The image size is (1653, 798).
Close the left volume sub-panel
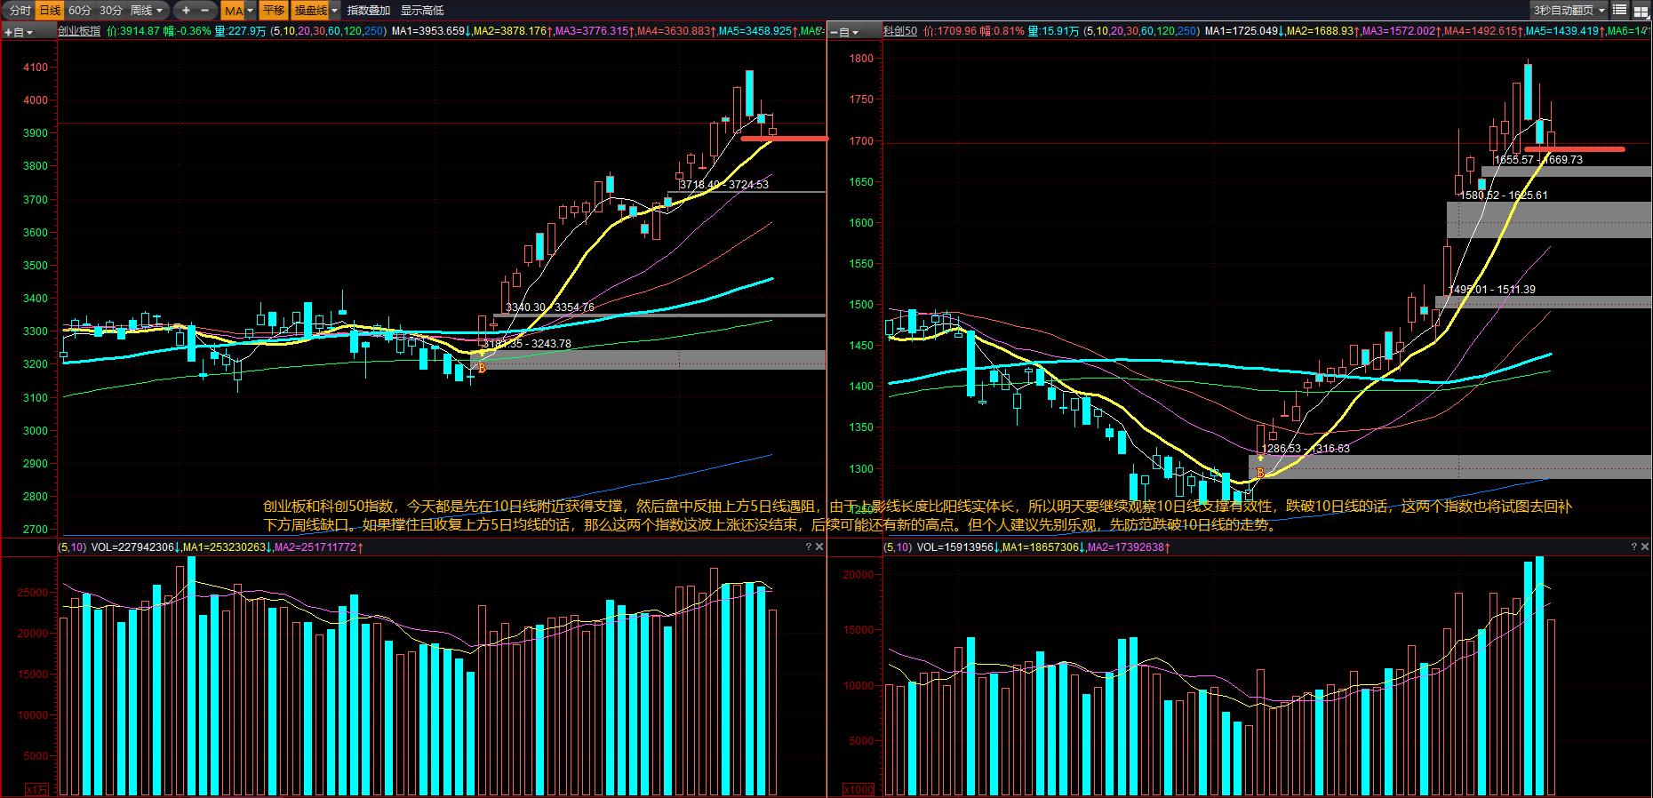819,547
